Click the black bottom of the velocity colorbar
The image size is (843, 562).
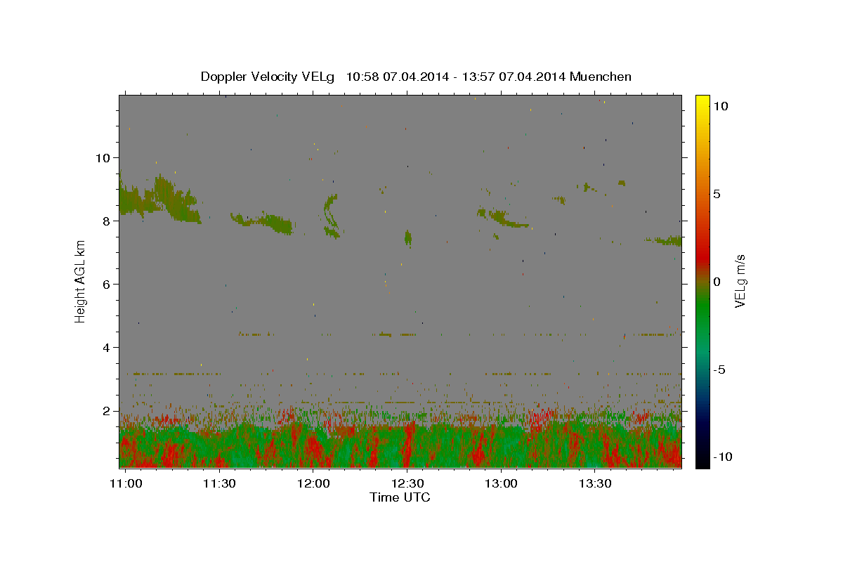pyautogui.click(x=702, y=460)
